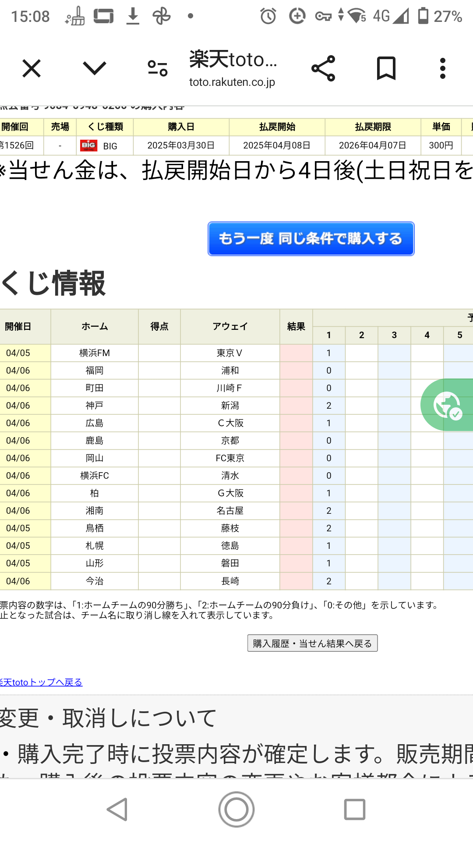Tap the toto.rakuten.co.jp address text

click(232, 82)
